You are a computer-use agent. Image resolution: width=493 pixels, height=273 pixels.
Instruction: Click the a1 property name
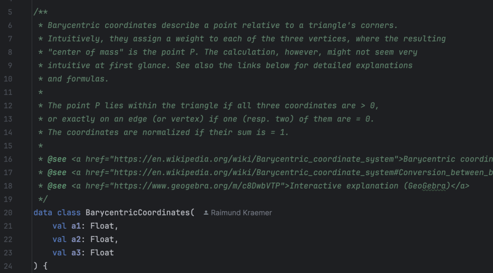tap(76, 226)
